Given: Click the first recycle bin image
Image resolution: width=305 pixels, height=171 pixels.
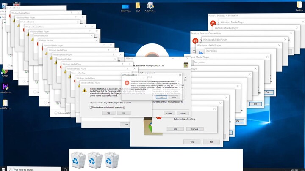Looking at the screenshot, I should 79,160.
